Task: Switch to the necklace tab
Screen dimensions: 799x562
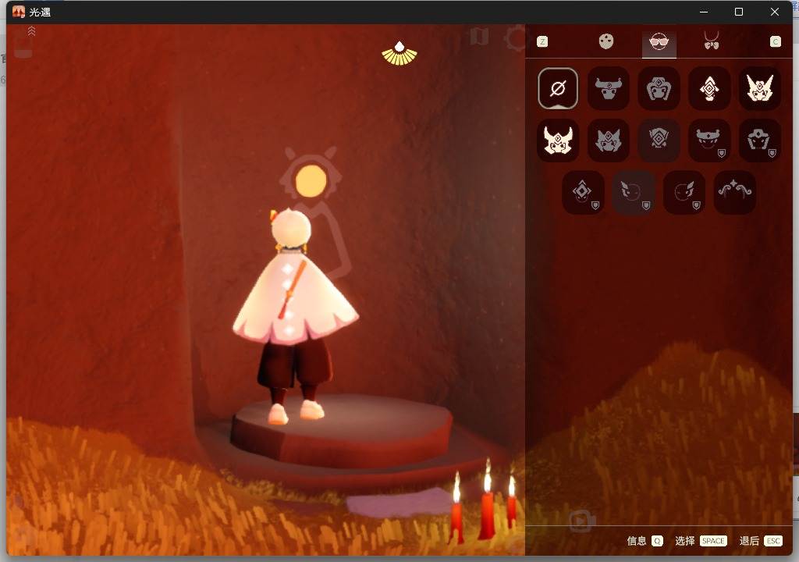Action: pos(712,41)
